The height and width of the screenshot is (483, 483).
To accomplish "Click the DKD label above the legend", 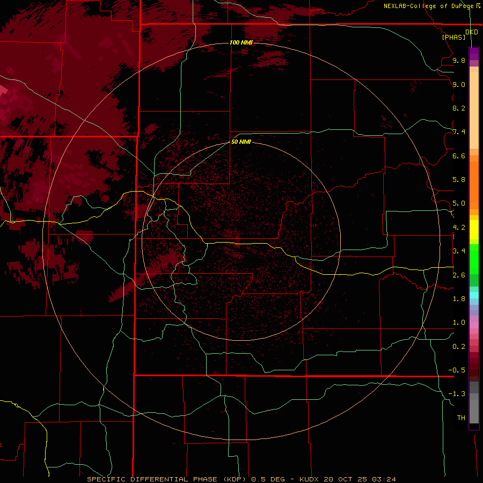I will (x=471, y=32).
